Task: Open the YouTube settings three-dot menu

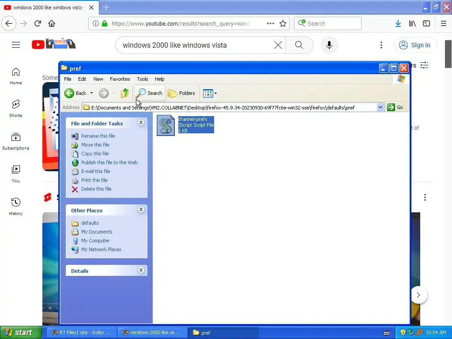Action: point(381,45)
